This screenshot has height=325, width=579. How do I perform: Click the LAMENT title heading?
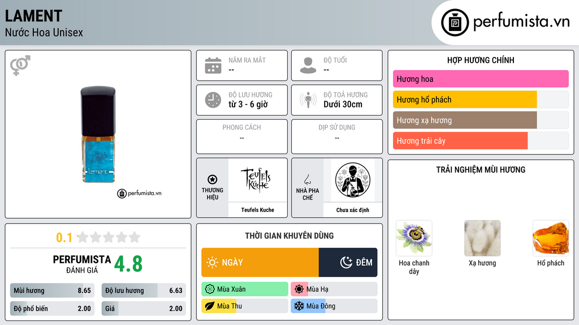(x=33, y=16)
